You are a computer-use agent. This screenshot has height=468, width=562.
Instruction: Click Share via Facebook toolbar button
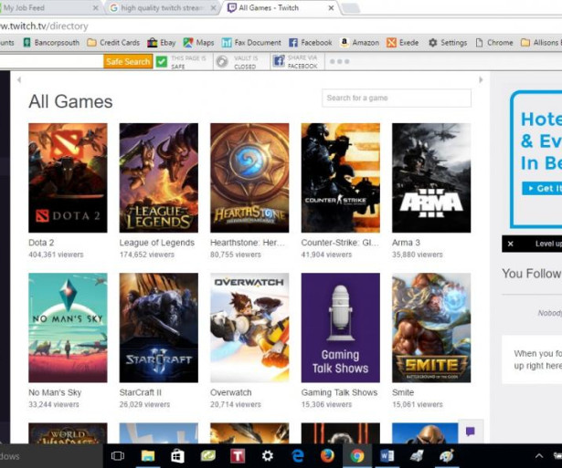point(295,62)
